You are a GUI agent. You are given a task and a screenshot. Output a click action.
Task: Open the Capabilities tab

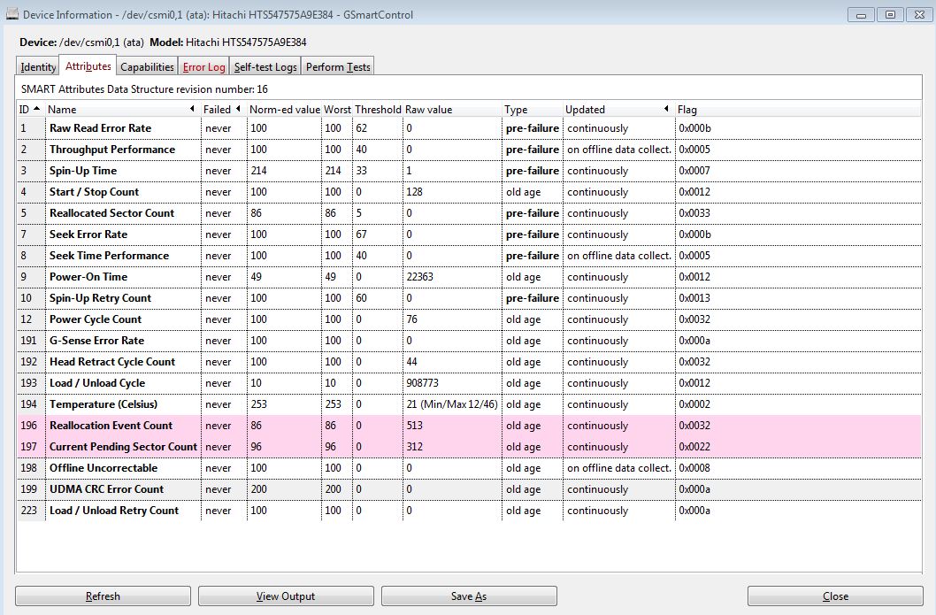[147, 67]
